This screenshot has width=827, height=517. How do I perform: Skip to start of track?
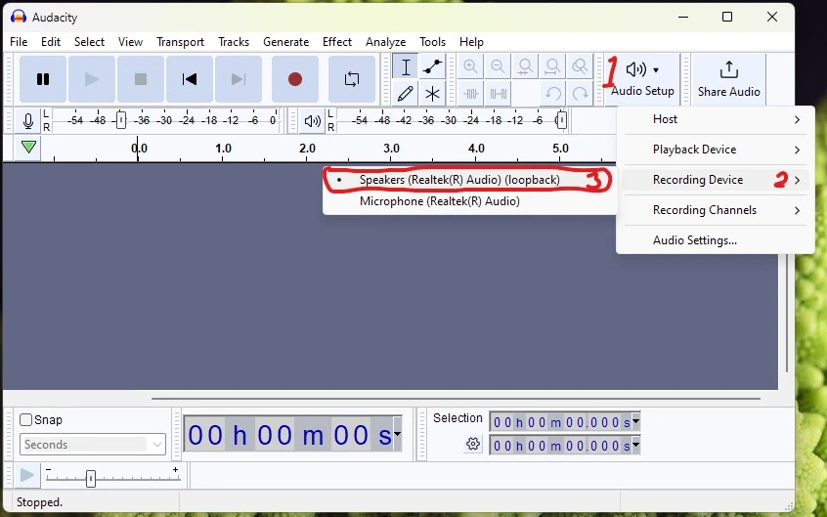pos(190,79)
